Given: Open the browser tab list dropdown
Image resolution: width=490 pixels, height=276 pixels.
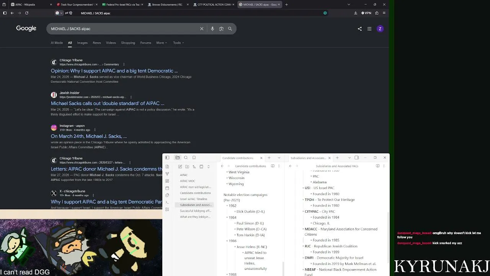Looking at the screenshot, I should (x=349, y=5).
